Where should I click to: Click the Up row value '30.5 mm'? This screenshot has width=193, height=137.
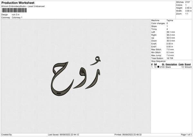(x=170, y=38)
